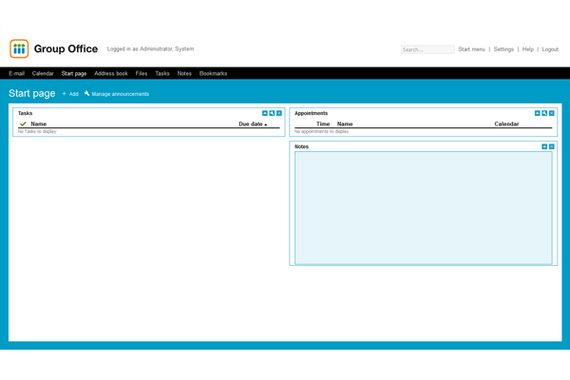570x380 pixels.
Task: Click the Search input field
Action: [x=427, y=49]
